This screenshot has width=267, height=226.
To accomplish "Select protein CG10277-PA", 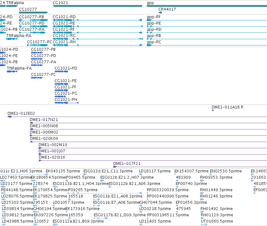I will [x=37, y=65].
